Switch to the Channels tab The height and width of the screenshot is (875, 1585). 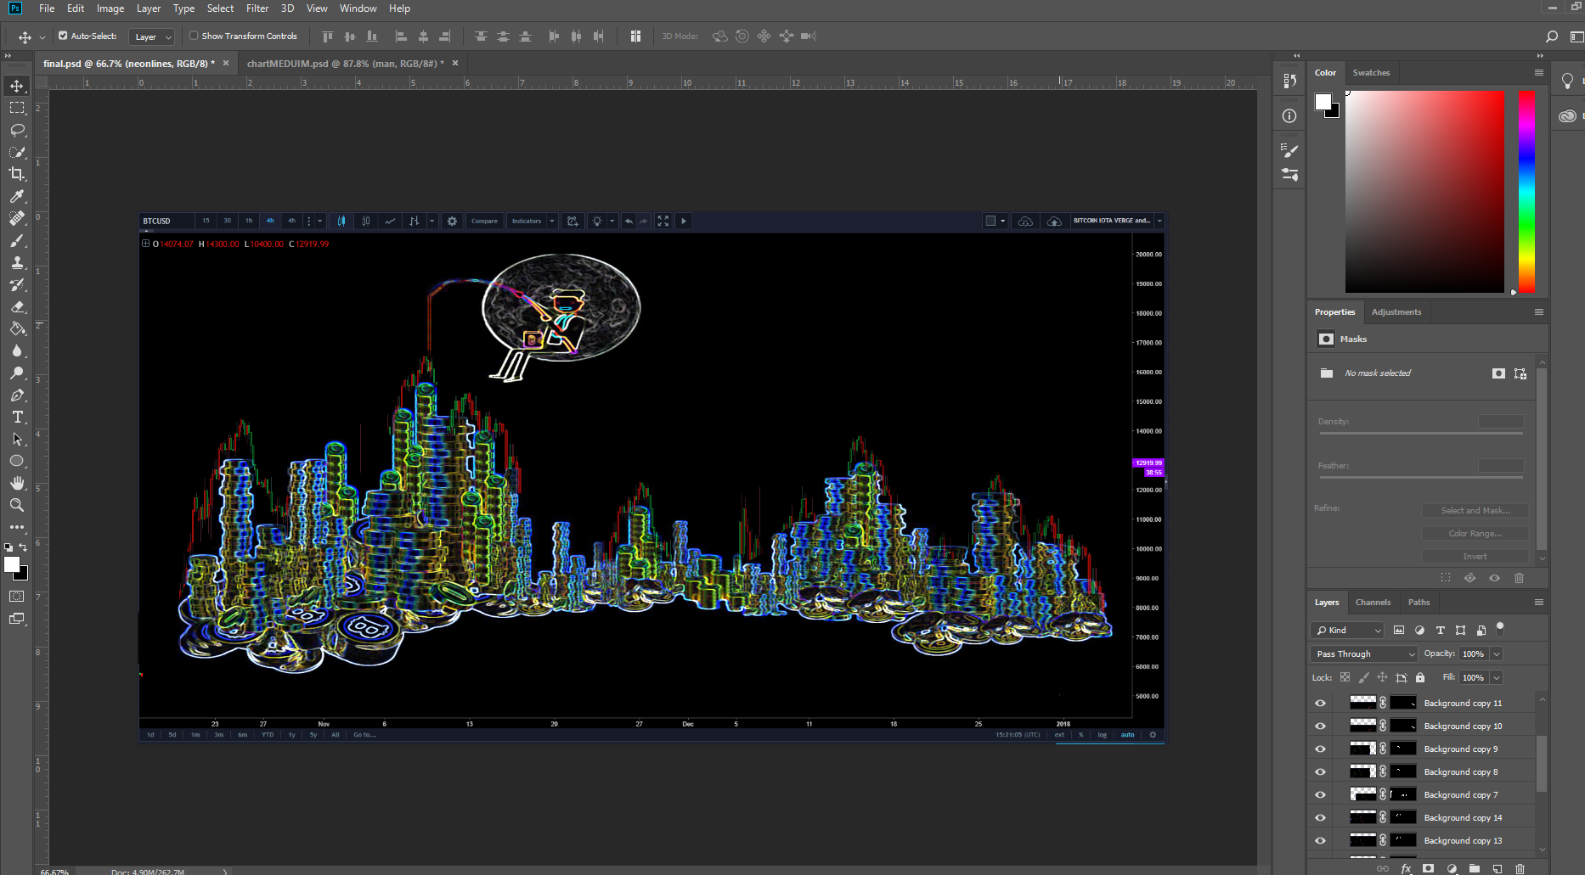[x=1373, y=602]
